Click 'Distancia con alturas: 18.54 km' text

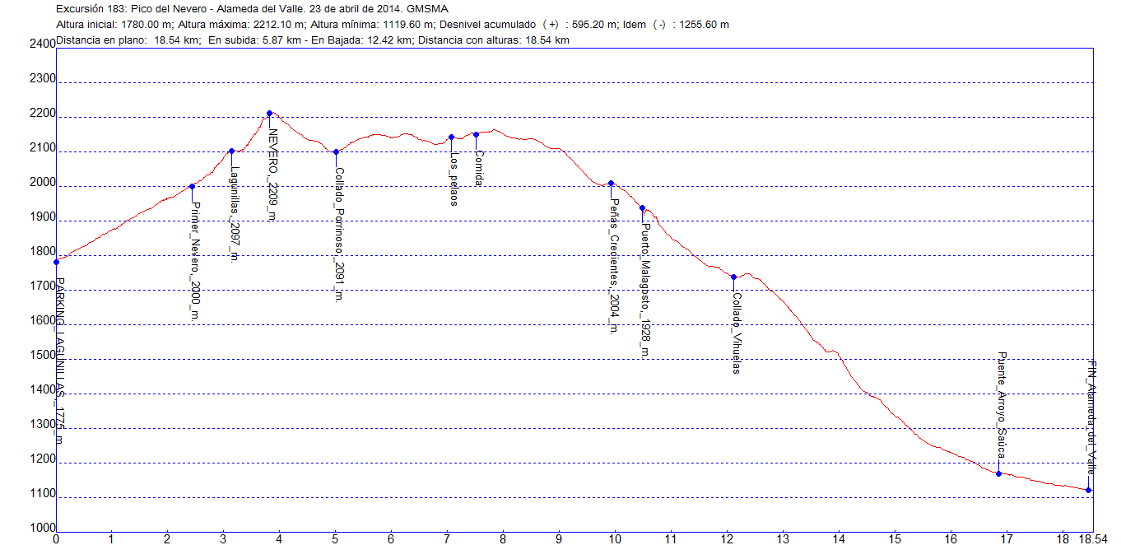click(494, 40)
